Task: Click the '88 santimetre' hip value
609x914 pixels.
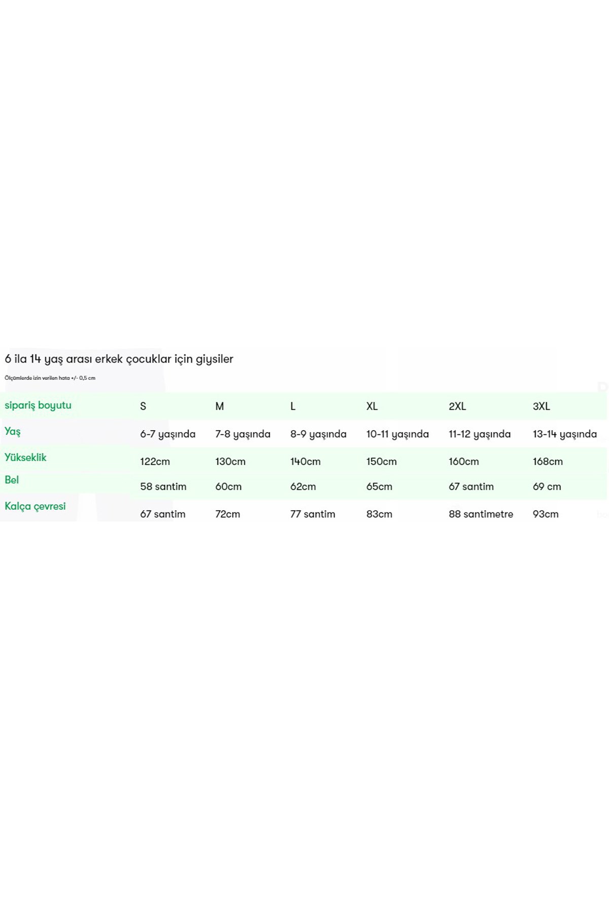Action: tap(481, 514)
